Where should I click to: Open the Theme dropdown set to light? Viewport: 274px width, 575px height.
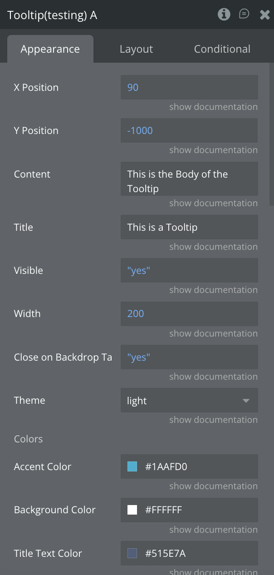(189, 401)
